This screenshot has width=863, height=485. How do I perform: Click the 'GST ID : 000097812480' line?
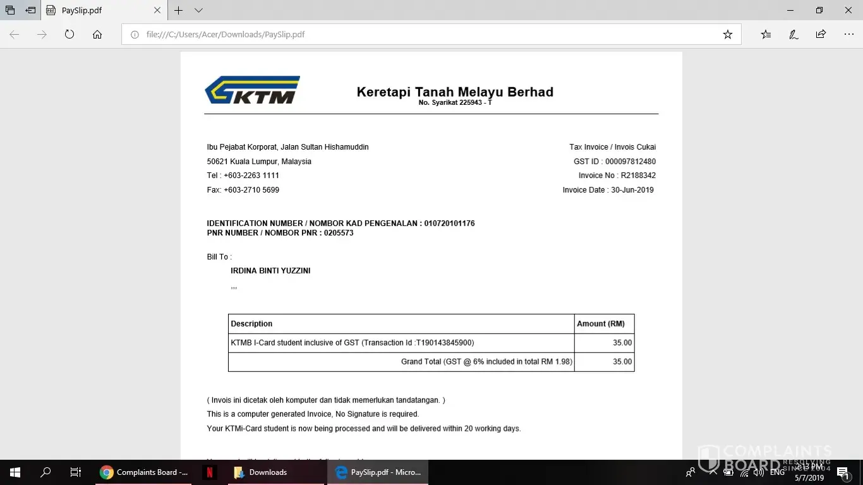pos(615,162)
